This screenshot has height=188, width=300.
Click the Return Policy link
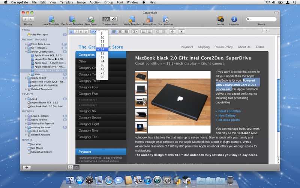coord(223,47)
